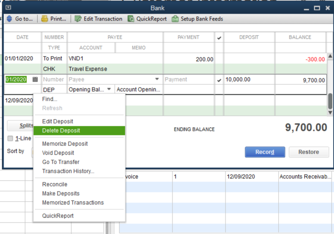The width and height of the screenshot is (334, 234).
Task: Open the Bank window system menu icon
Action: (8, 8)
